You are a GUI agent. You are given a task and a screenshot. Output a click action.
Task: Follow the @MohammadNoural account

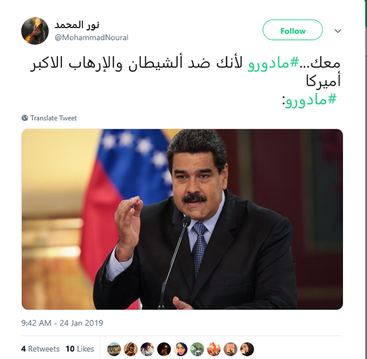[x=292, y=30]
